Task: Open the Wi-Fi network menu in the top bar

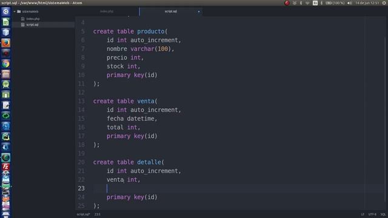Action: [307, 3]
